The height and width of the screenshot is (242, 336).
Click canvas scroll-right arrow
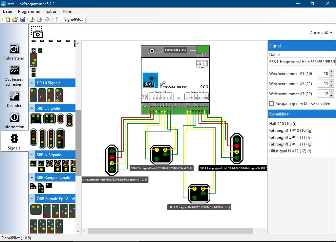264,231
